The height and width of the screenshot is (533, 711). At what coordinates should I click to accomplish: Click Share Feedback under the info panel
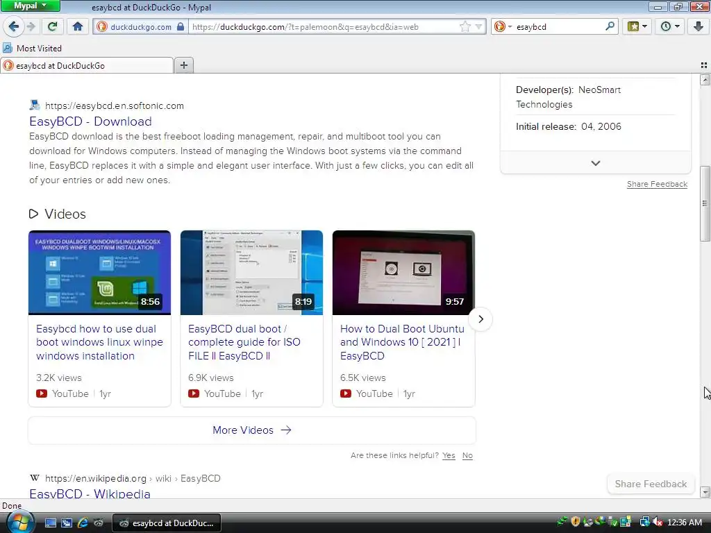pyautogui.click(x=657, y=184)
